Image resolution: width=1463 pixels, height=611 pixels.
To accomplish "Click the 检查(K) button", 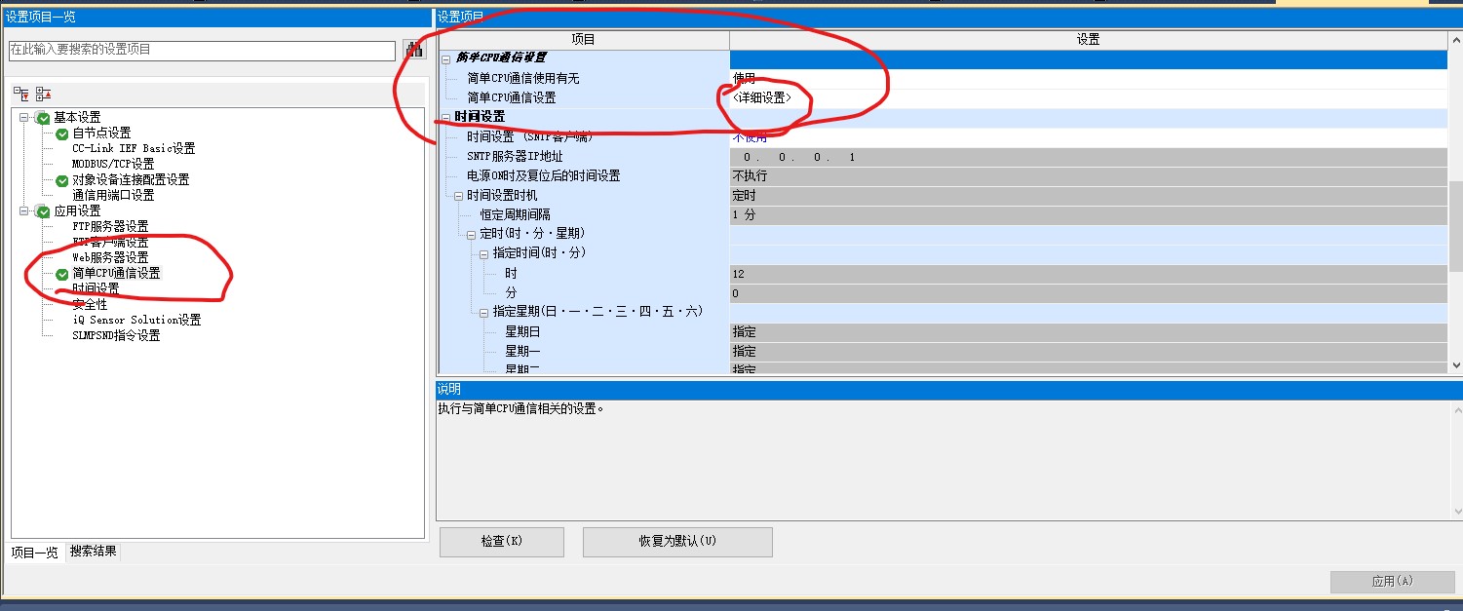I will (x=501, y=541).
